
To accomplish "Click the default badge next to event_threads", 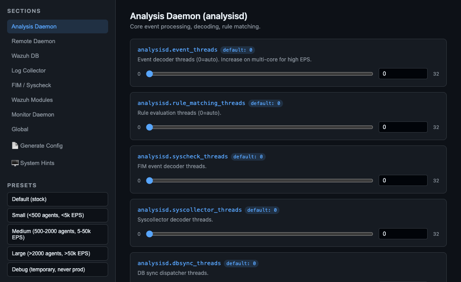I will click(238, 50).
